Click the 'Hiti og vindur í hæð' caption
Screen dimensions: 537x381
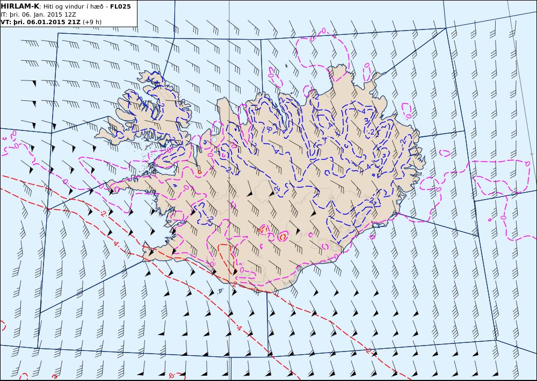73,7
